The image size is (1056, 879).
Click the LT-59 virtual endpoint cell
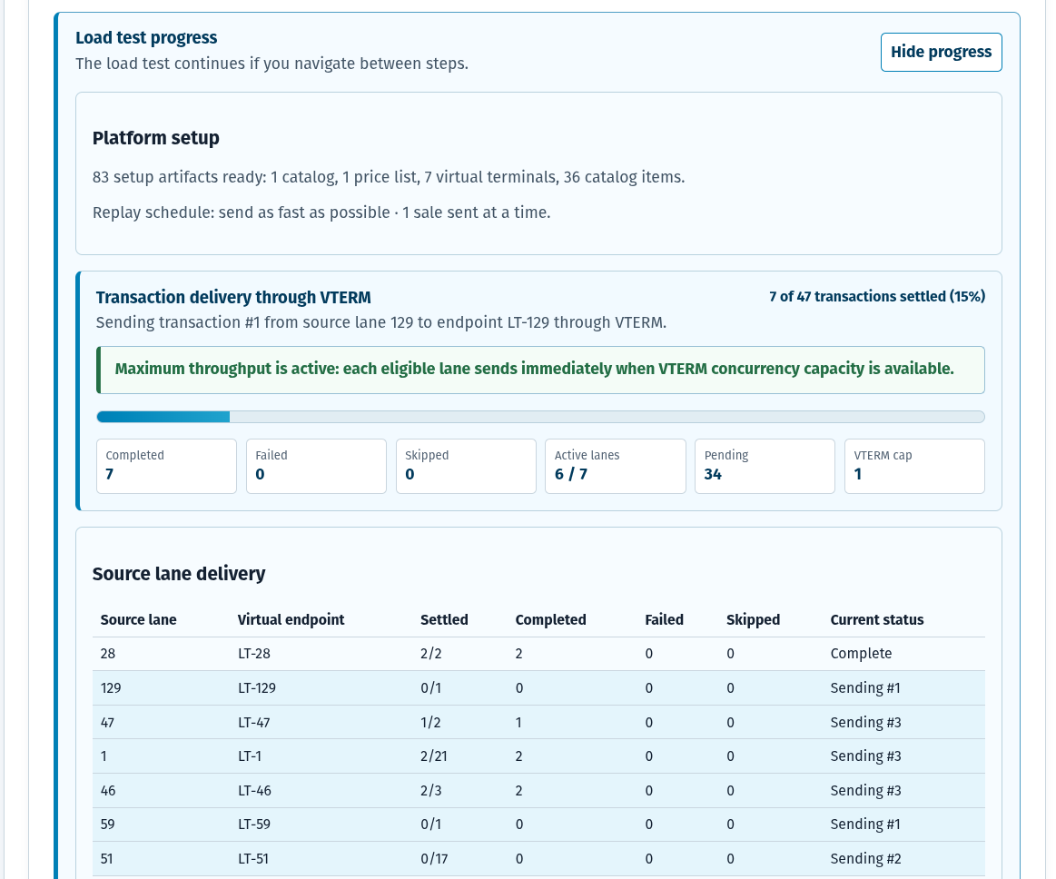tap(254, 825)
